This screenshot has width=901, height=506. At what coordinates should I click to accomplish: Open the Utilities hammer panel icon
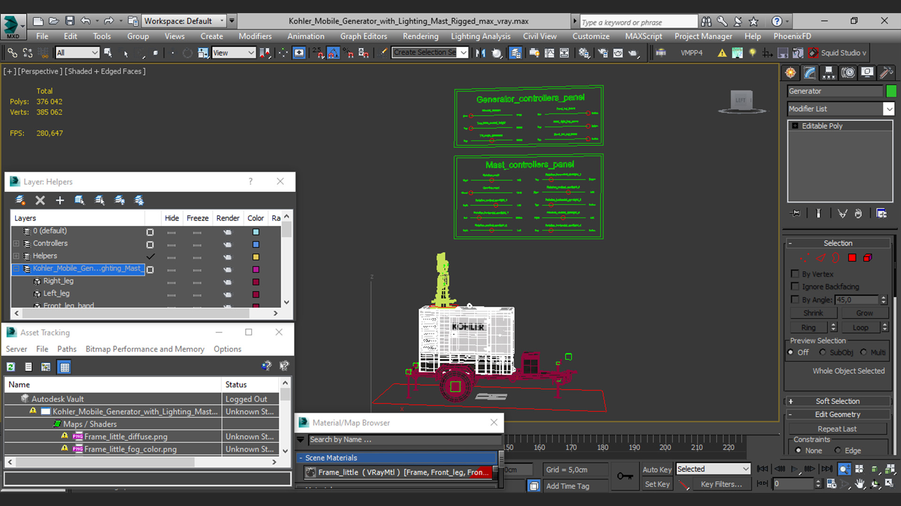[886, 73]
